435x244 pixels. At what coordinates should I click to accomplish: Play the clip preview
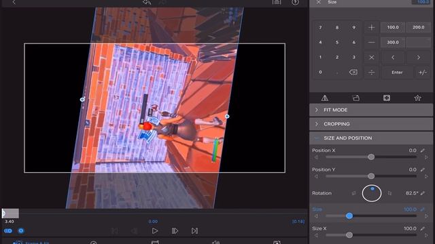[x=155, y=230]
